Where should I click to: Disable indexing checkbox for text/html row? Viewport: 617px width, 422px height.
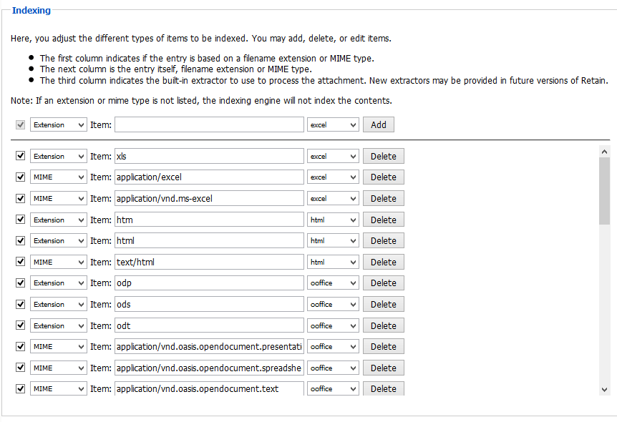pos(20,262)
